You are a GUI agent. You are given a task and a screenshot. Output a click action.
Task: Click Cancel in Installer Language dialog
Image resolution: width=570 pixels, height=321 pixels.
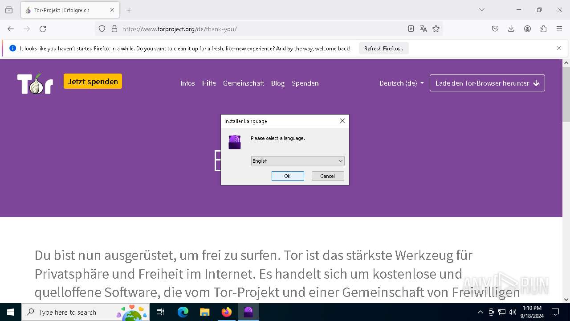[328, 176]
